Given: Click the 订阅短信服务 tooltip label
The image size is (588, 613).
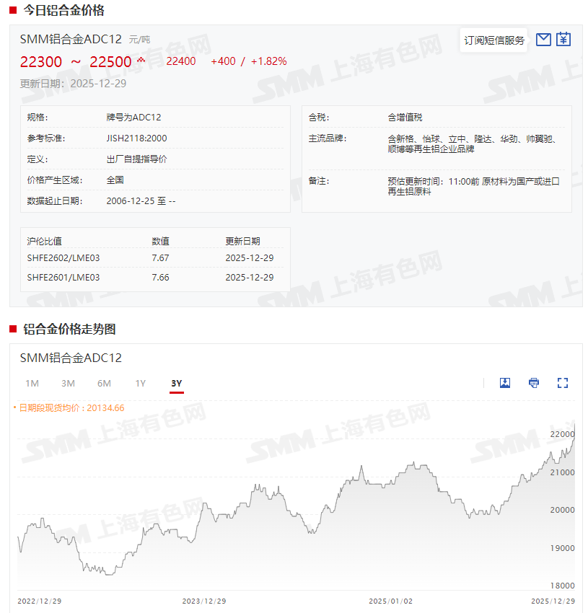Looking at the screenshot, I should coord(494,40).
